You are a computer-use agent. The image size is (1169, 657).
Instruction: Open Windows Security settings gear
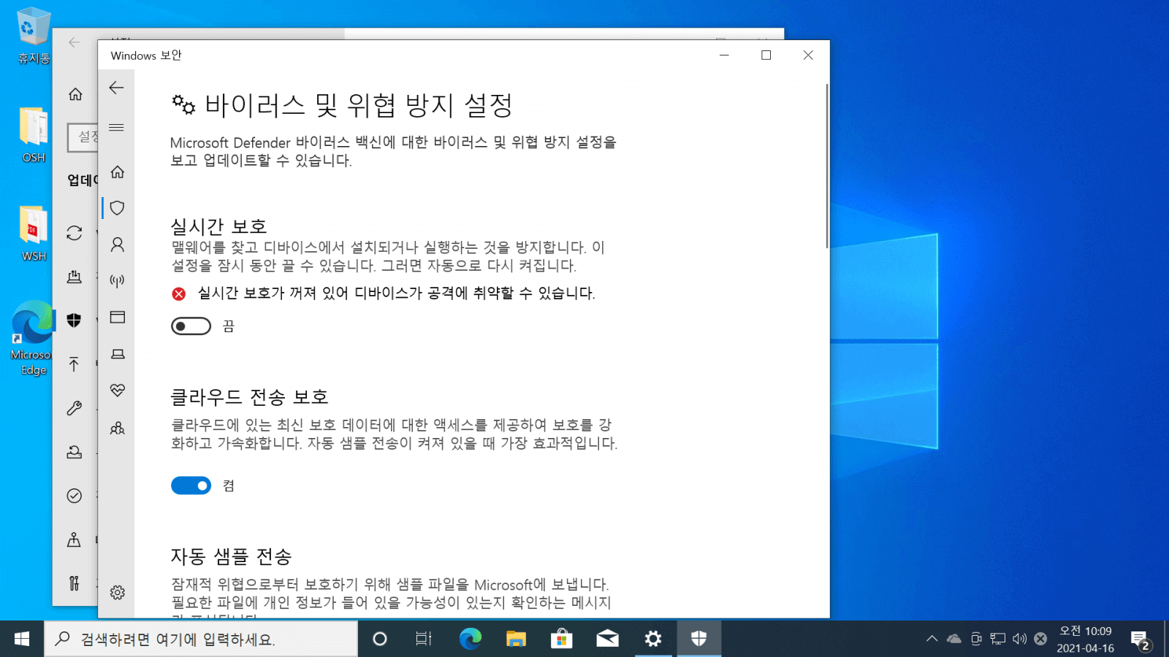(118, 593)
